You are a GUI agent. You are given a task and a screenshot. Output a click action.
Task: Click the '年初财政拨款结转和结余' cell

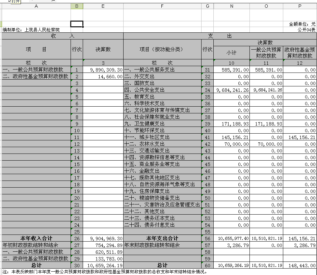(x=36, y=245)
